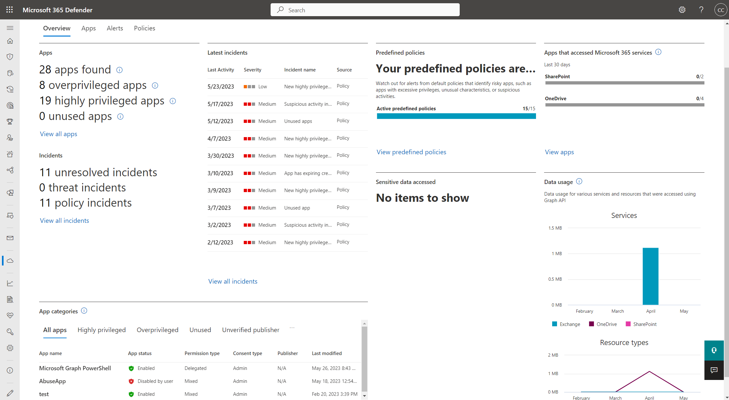Select the All apps category tab

coord(55,330)
